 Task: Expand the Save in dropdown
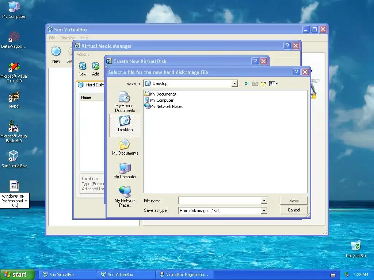click(x=235, y=83)
